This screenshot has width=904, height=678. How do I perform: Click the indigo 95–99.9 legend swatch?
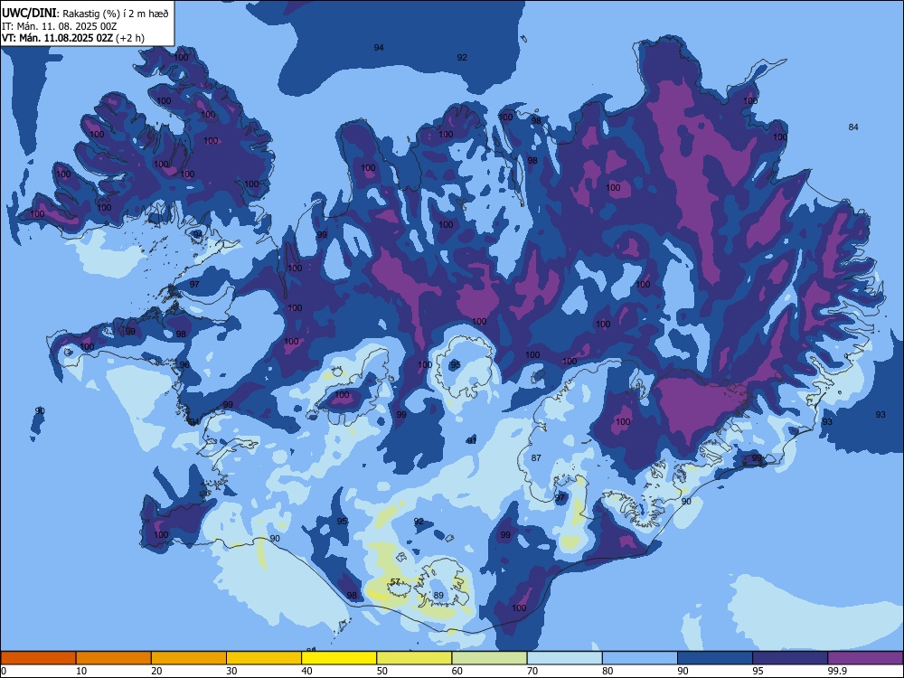(790, 658)
